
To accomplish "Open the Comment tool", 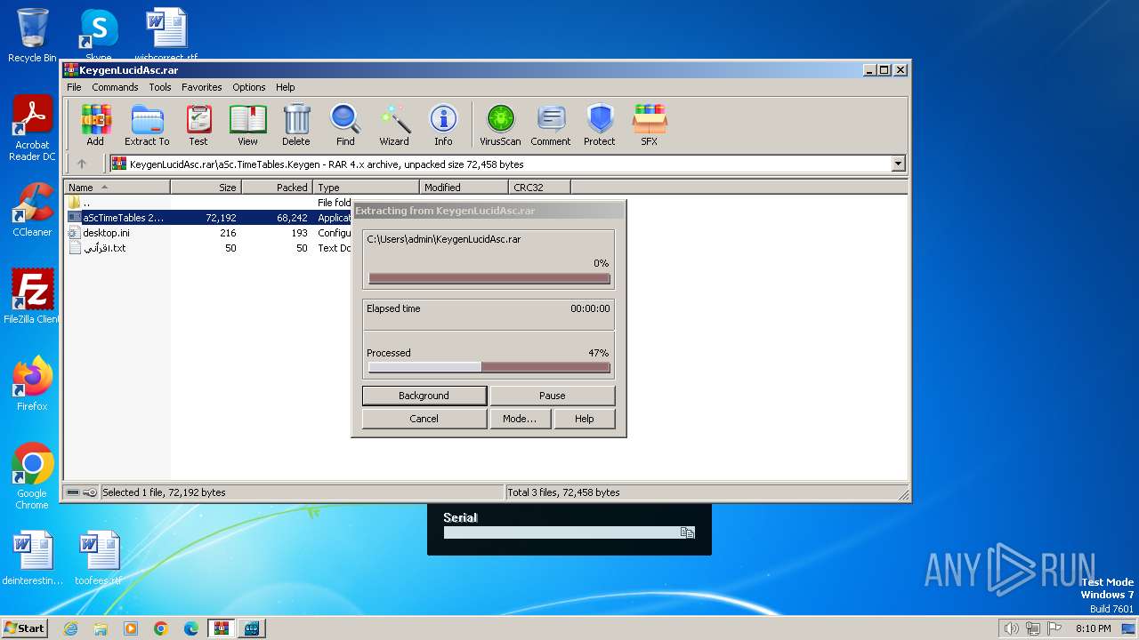I will pyautogui.click(x=551, y=125).
